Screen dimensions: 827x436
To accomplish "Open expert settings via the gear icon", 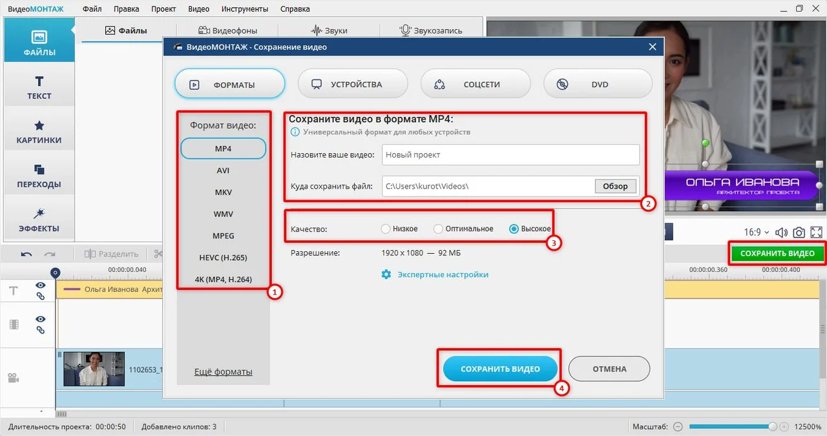I will coord(386,275).
